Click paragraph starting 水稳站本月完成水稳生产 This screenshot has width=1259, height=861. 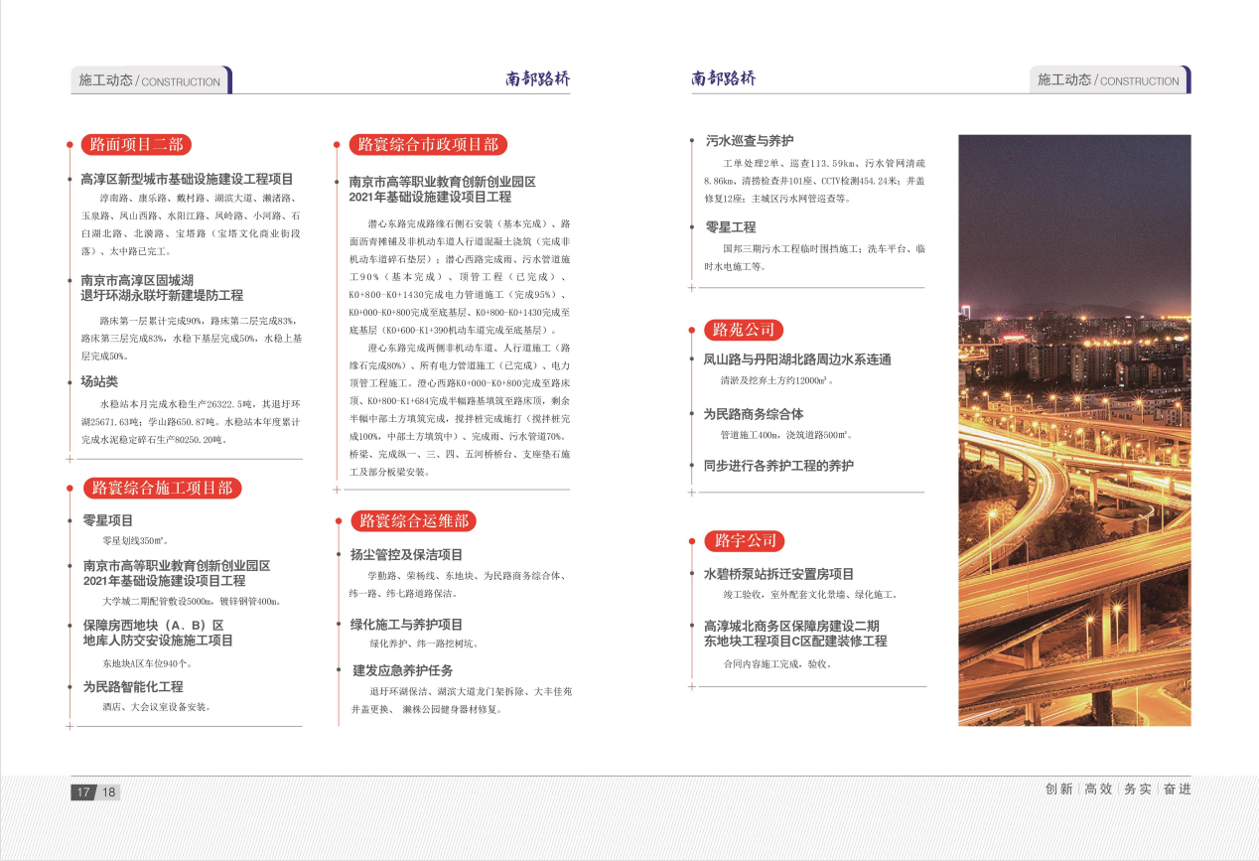click(191, 422)
